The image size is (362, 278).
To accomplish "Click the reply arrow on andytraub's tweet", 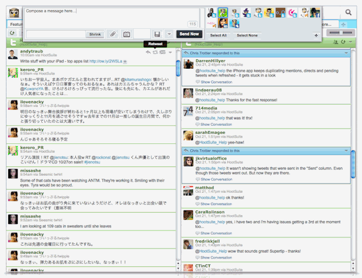I will coord(148,52).
